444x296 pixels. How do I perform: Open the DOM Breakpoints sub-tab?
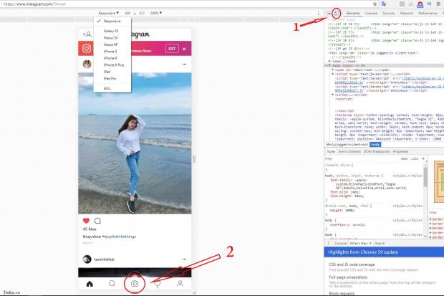(377, 151)
